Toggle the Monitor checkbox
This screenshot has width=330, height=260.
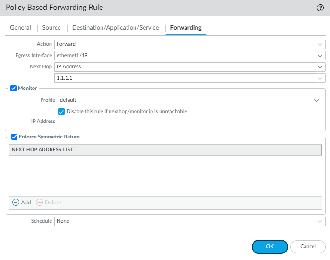[14, 88]
